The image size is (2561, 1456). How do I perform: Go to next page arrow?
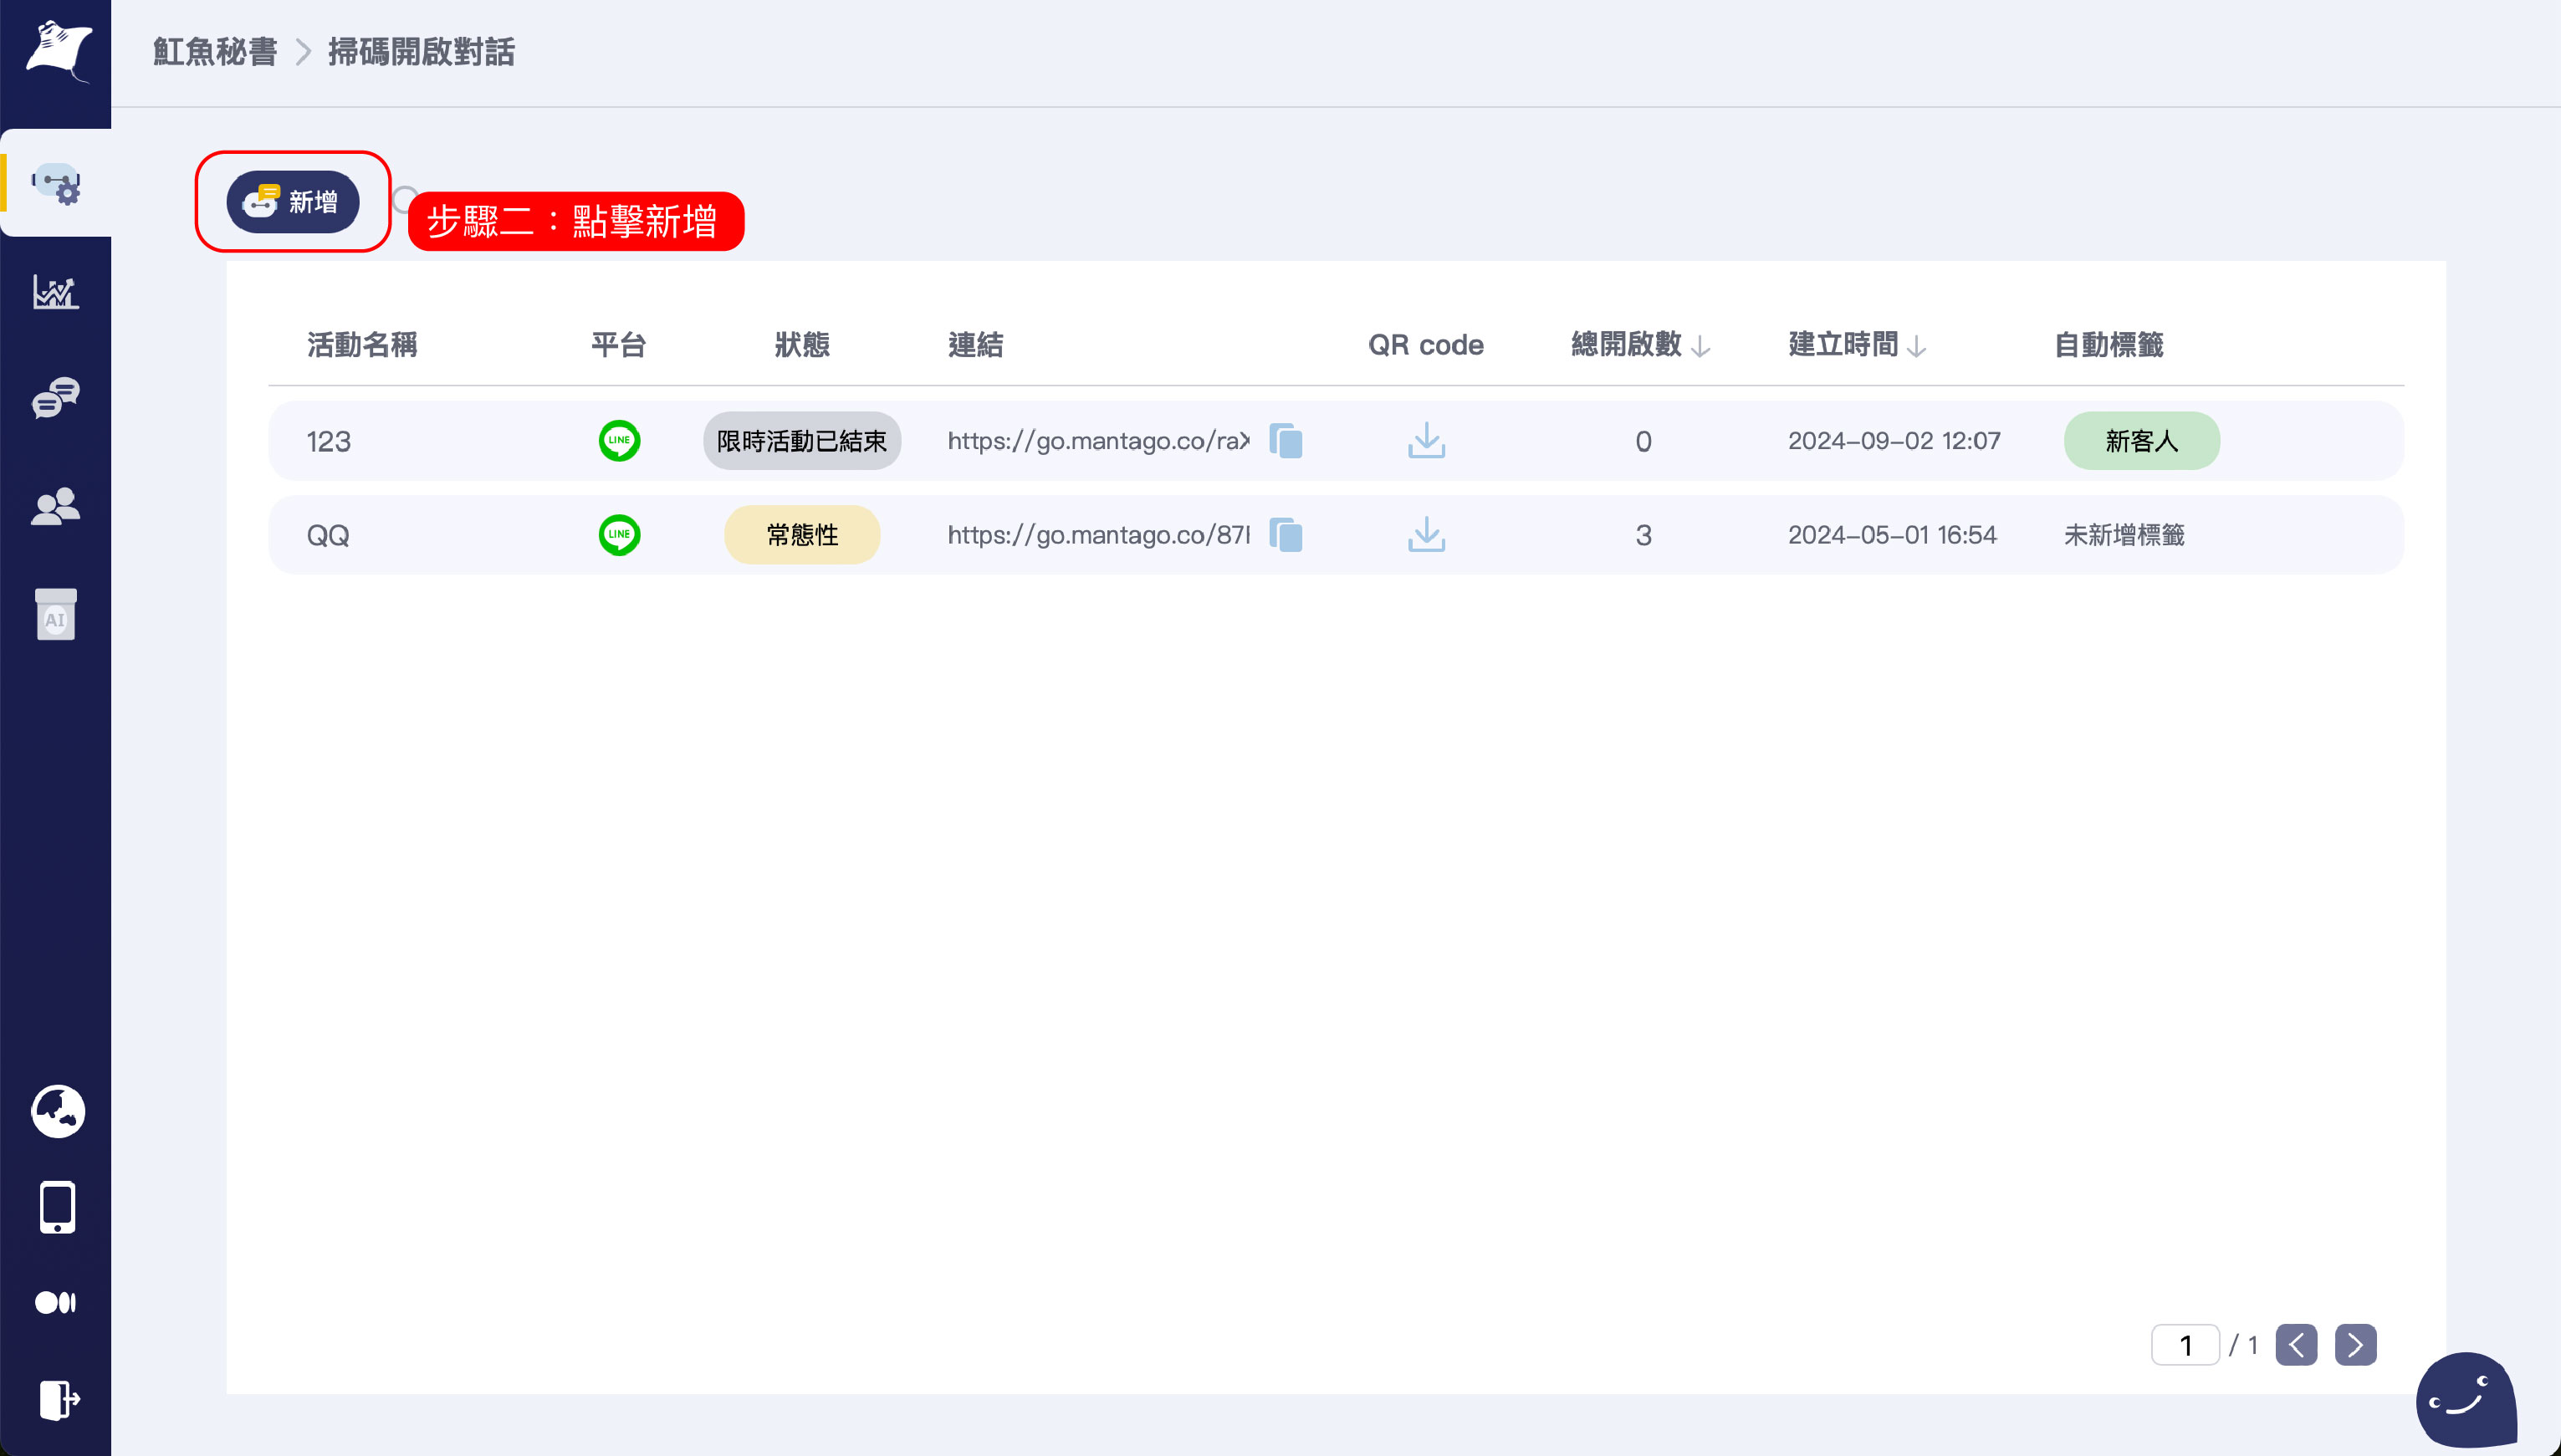[2355, 1345]
